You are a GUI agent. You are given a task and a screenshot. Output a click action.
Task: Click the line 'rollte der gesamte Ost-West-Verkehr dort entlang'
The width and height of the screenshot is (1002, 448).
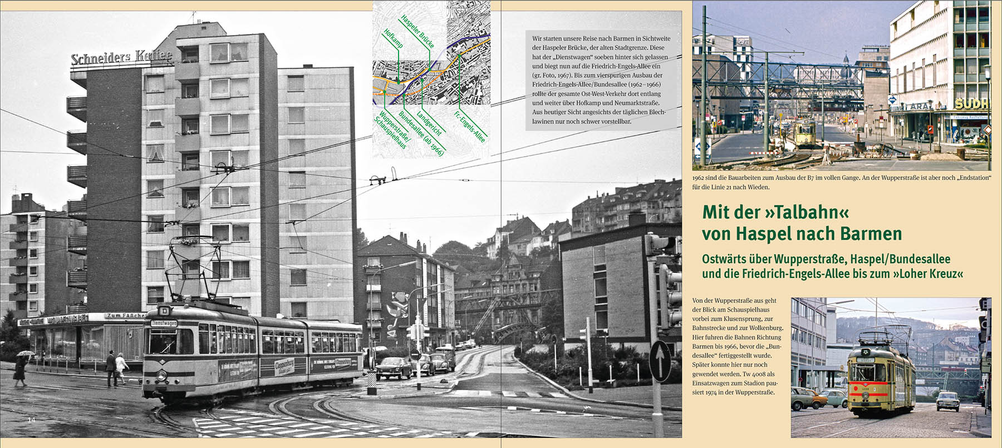click(596, 93)
